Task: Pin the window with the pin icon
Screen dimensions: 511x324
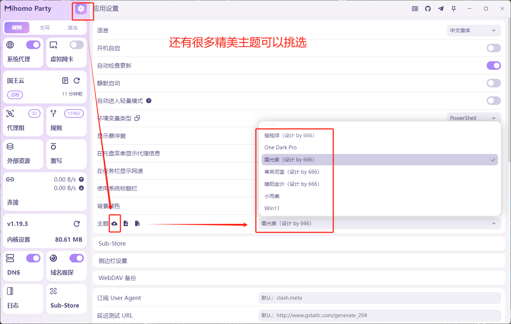Action: point(454,9)
